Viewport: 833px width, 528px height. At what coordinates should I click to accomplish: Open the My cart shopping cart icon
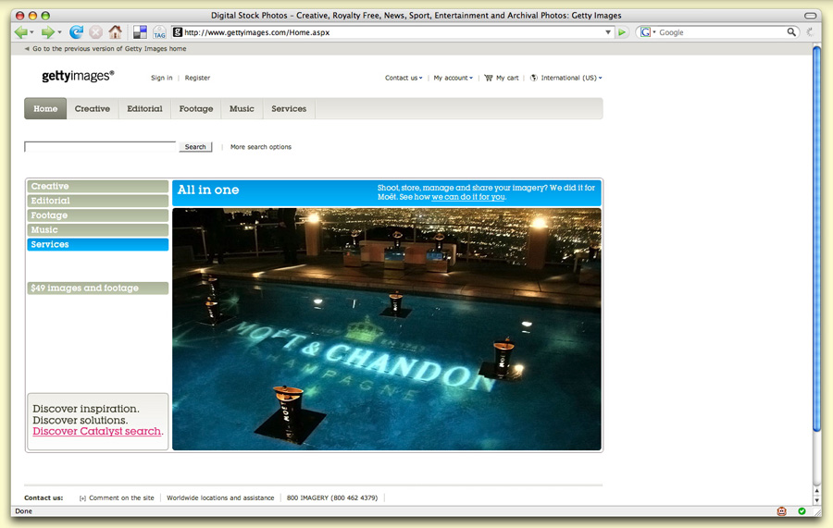489,79
